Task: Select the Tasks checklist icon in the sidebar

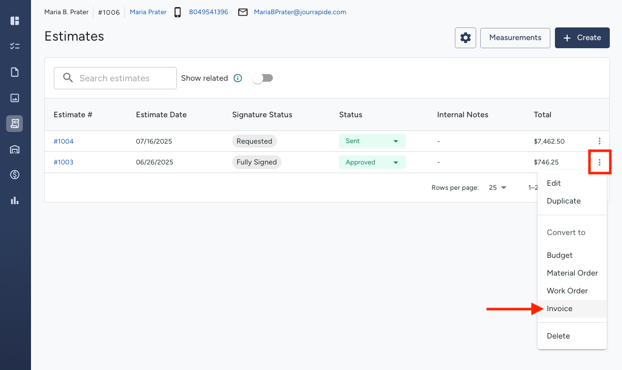Action: tap(15, 46)
